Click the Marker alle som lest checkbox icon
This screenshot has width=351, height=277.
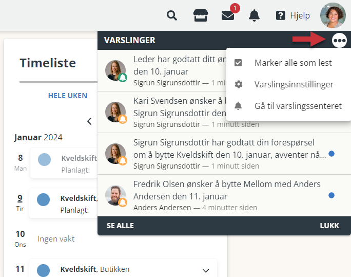(x=238, y=63)
